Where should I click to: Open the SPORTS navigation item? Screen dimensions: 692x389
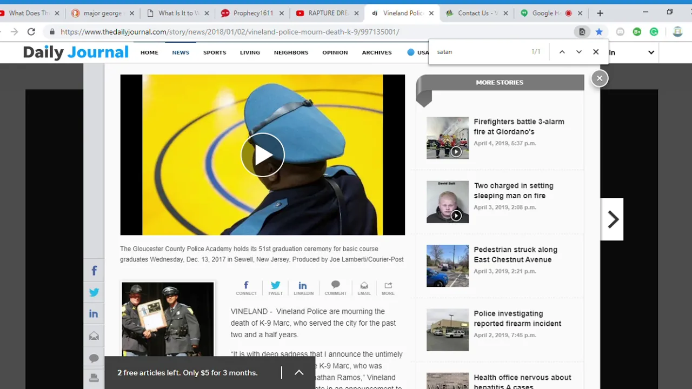(215, 52)
